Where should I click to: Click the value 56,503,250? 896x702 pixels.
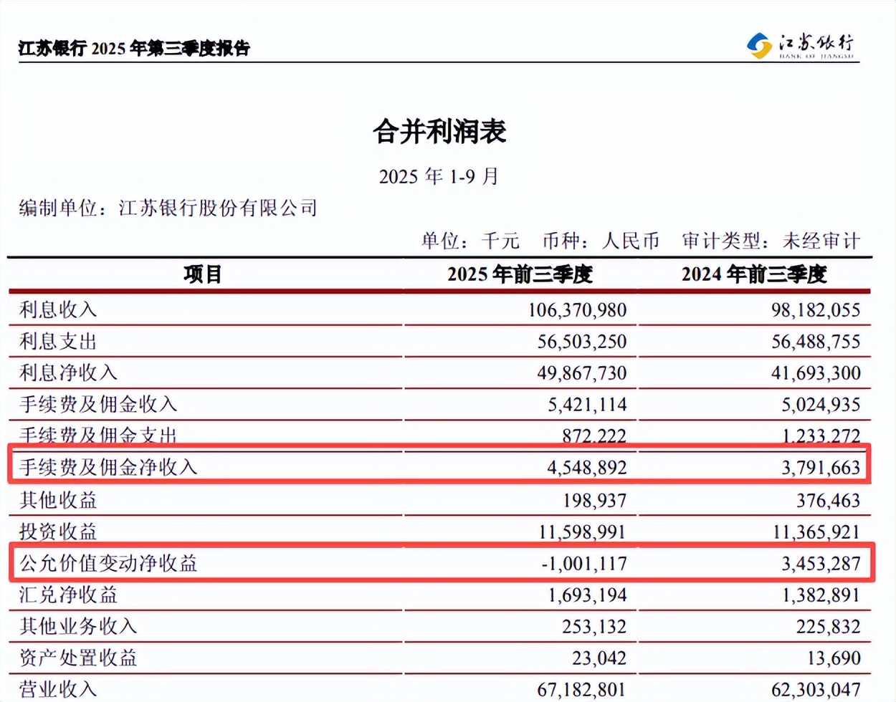point(582,342)
